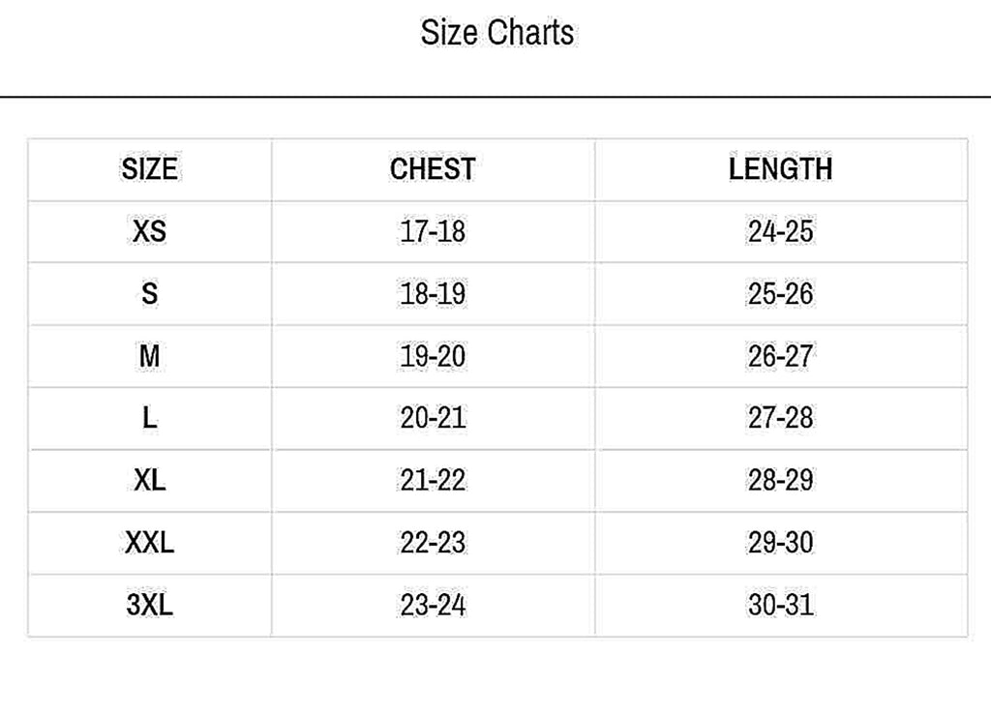Select chest measurement 23-24
The image size is (991, 716).
tap(433, 605)
